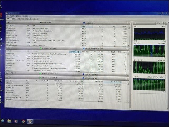Switch to the Overview tab
Screen dimensions: 169x127
(8, 19)
